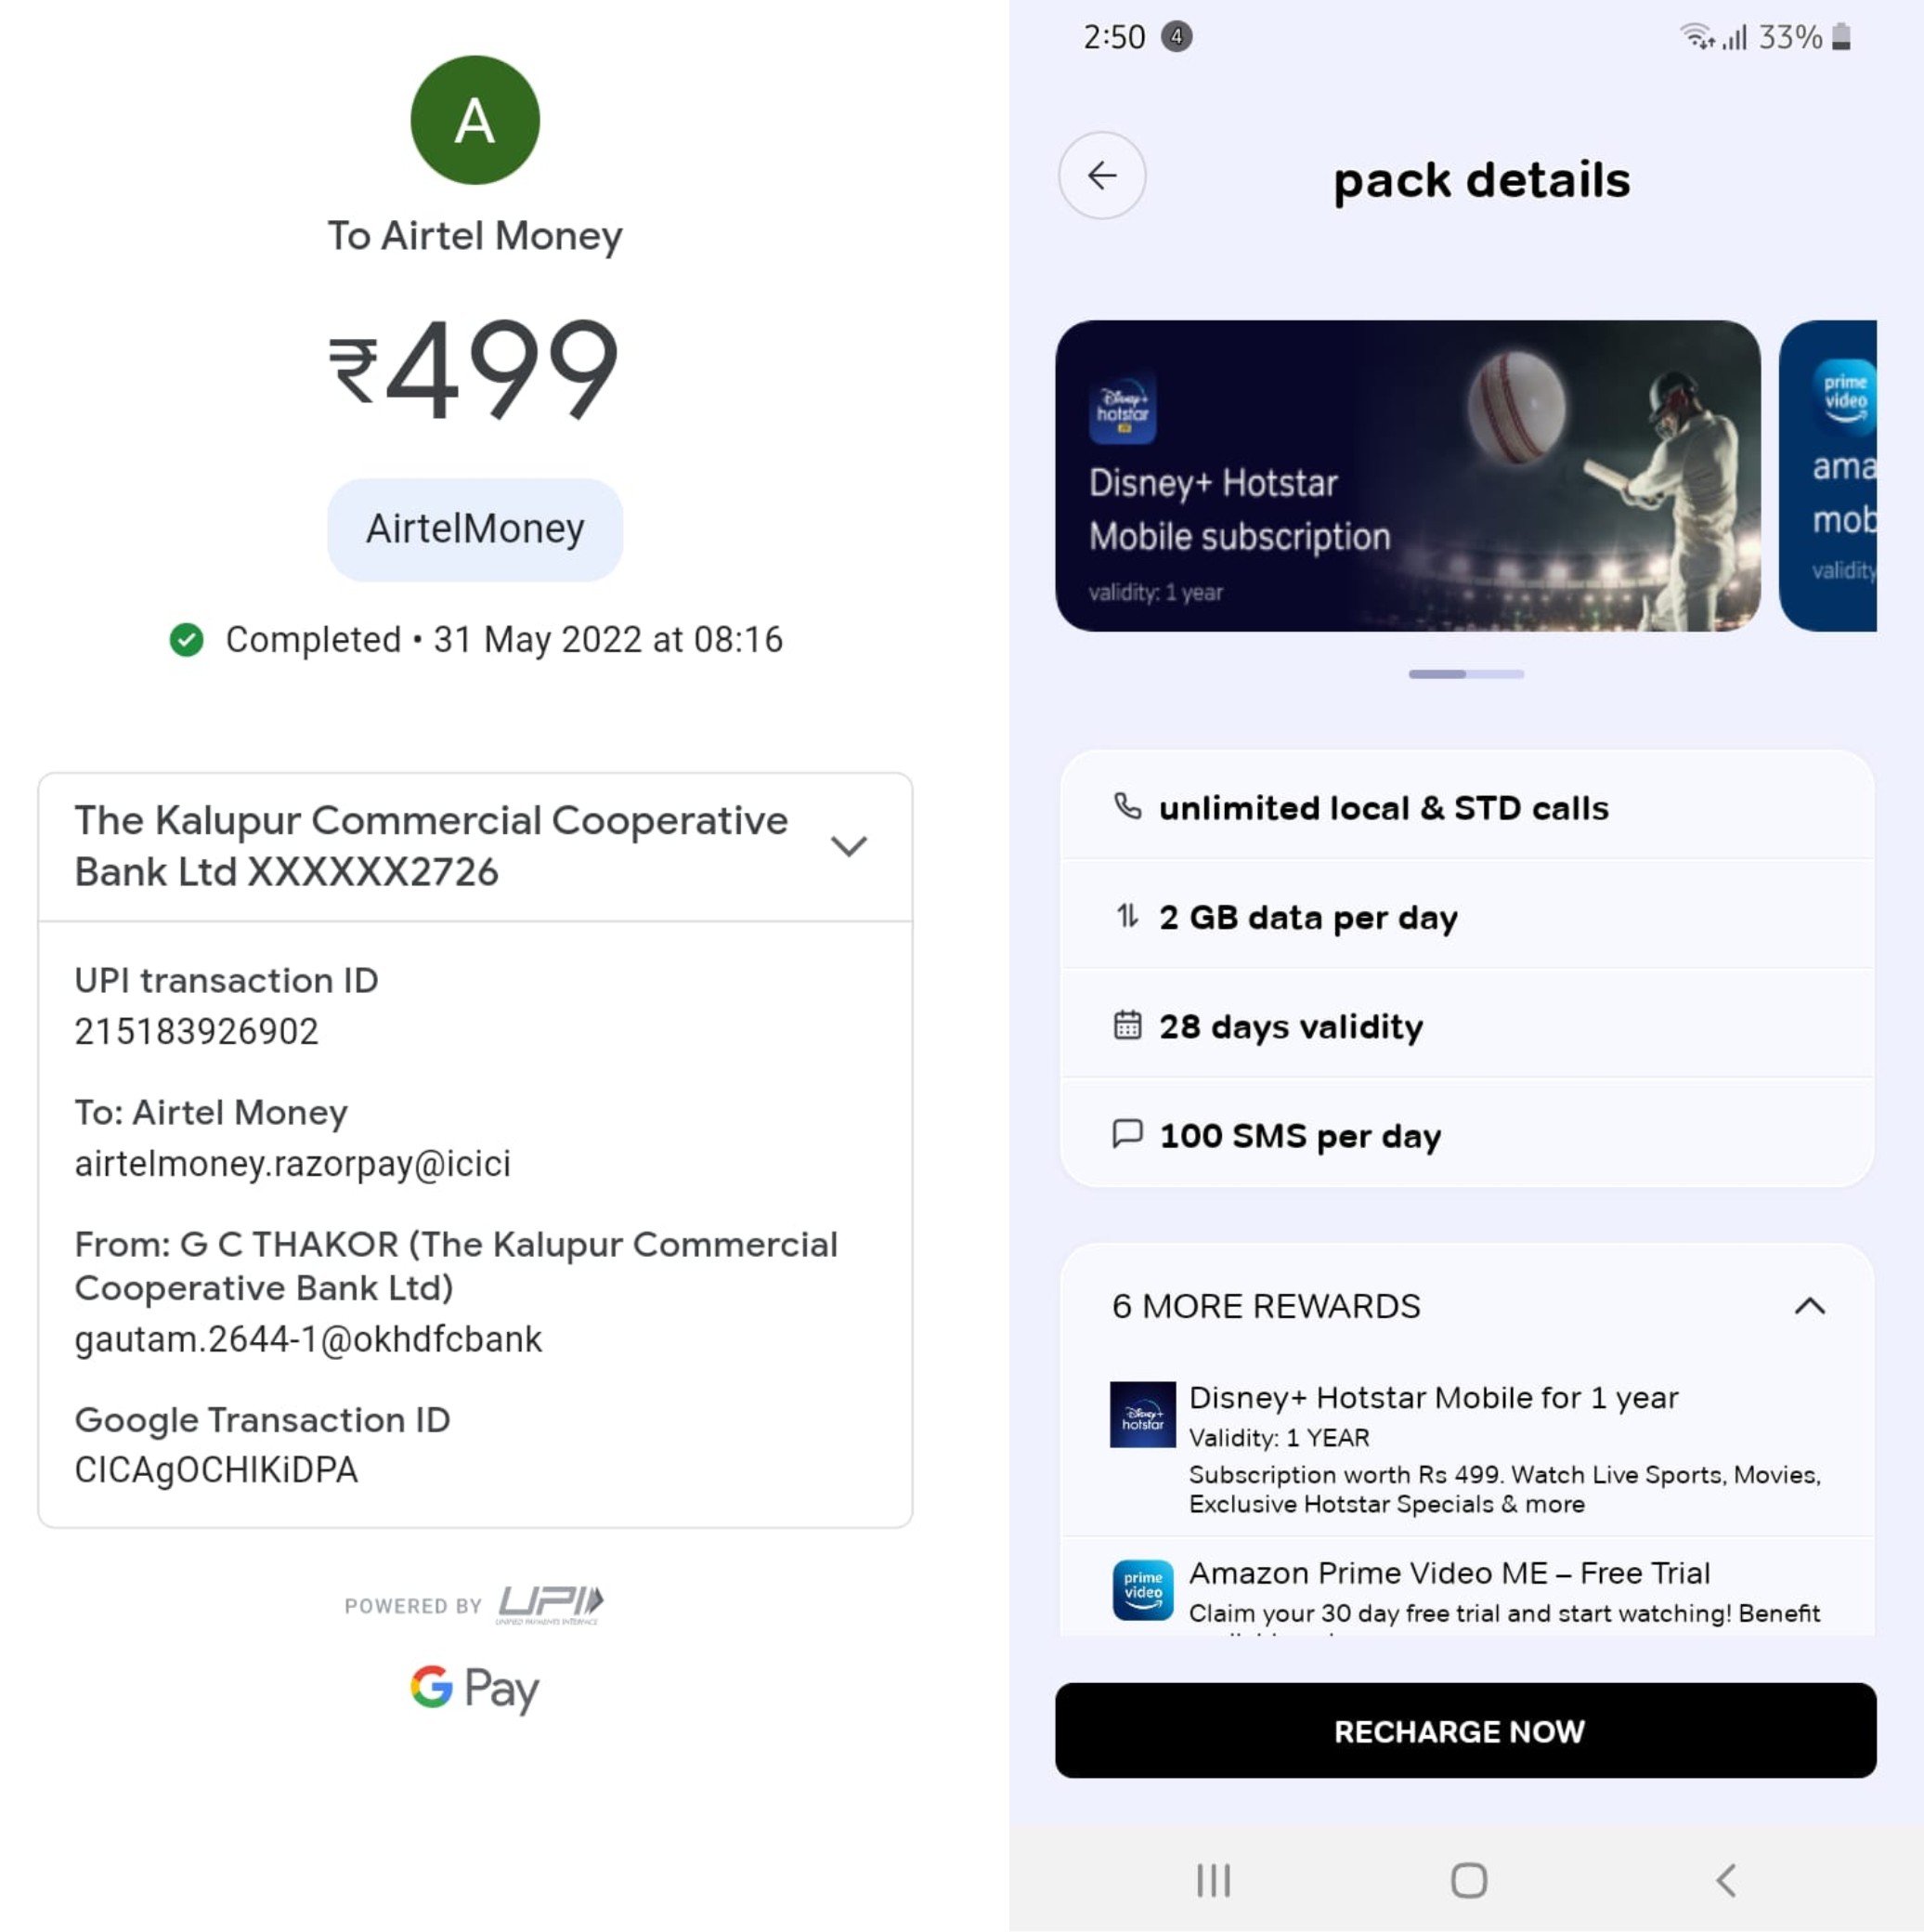Tap the unlimited local & STD calls row
This screenshot has height=1932, width=1924.
click(1465, 807)
